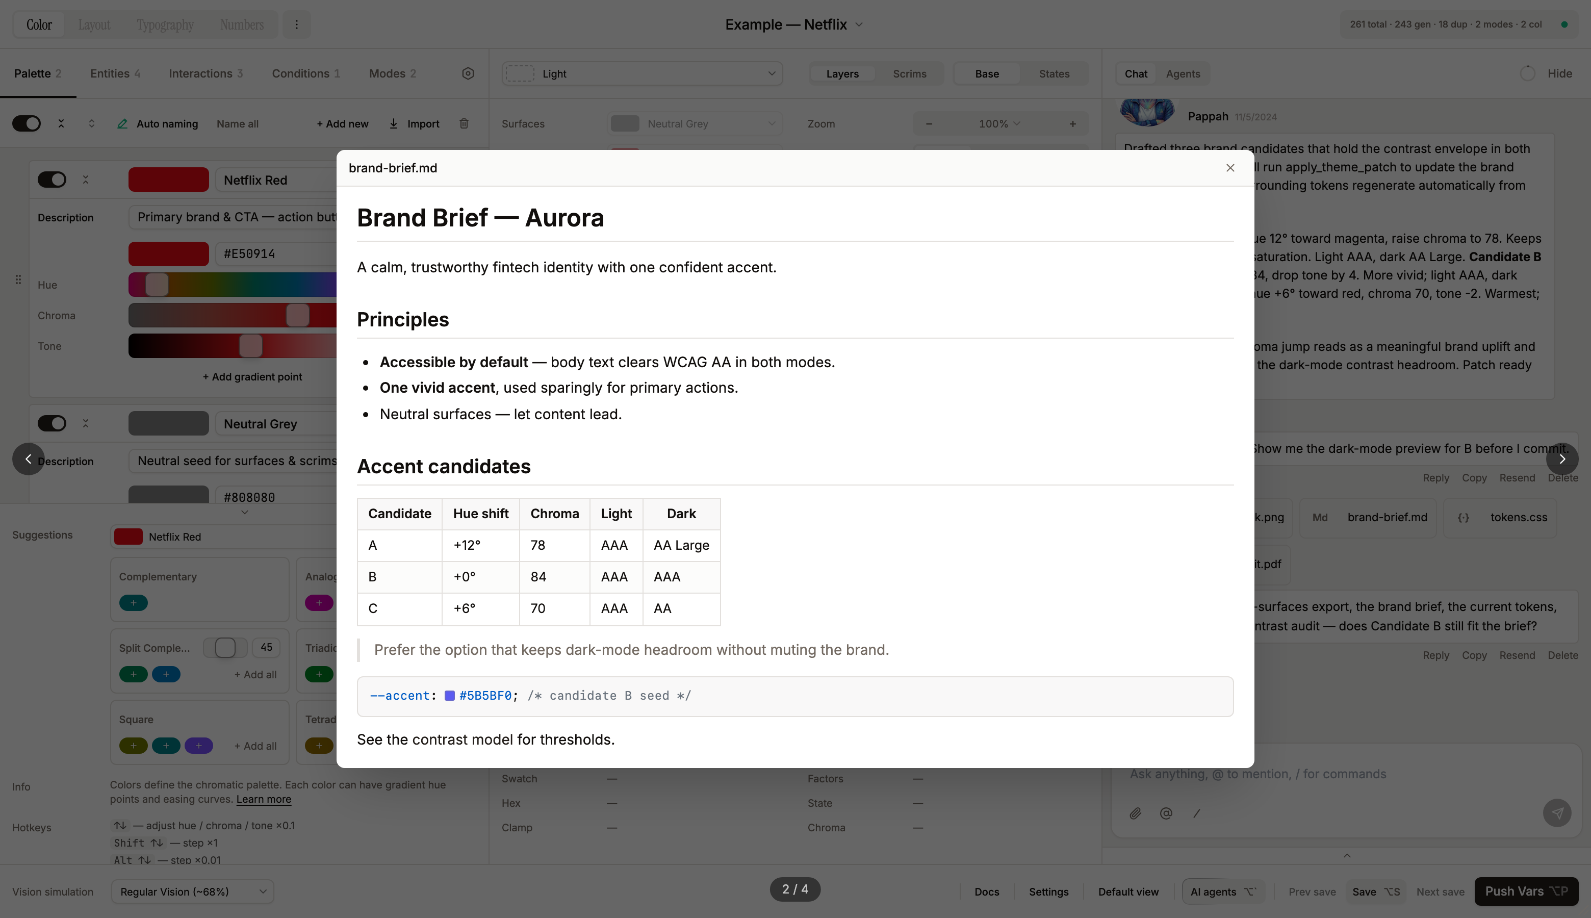Close the brand-brief.md preview

tap(1230, 168)
